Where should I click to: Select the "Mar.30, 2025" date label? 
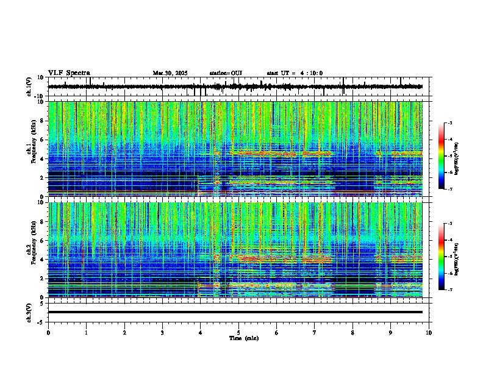point(170,73)
